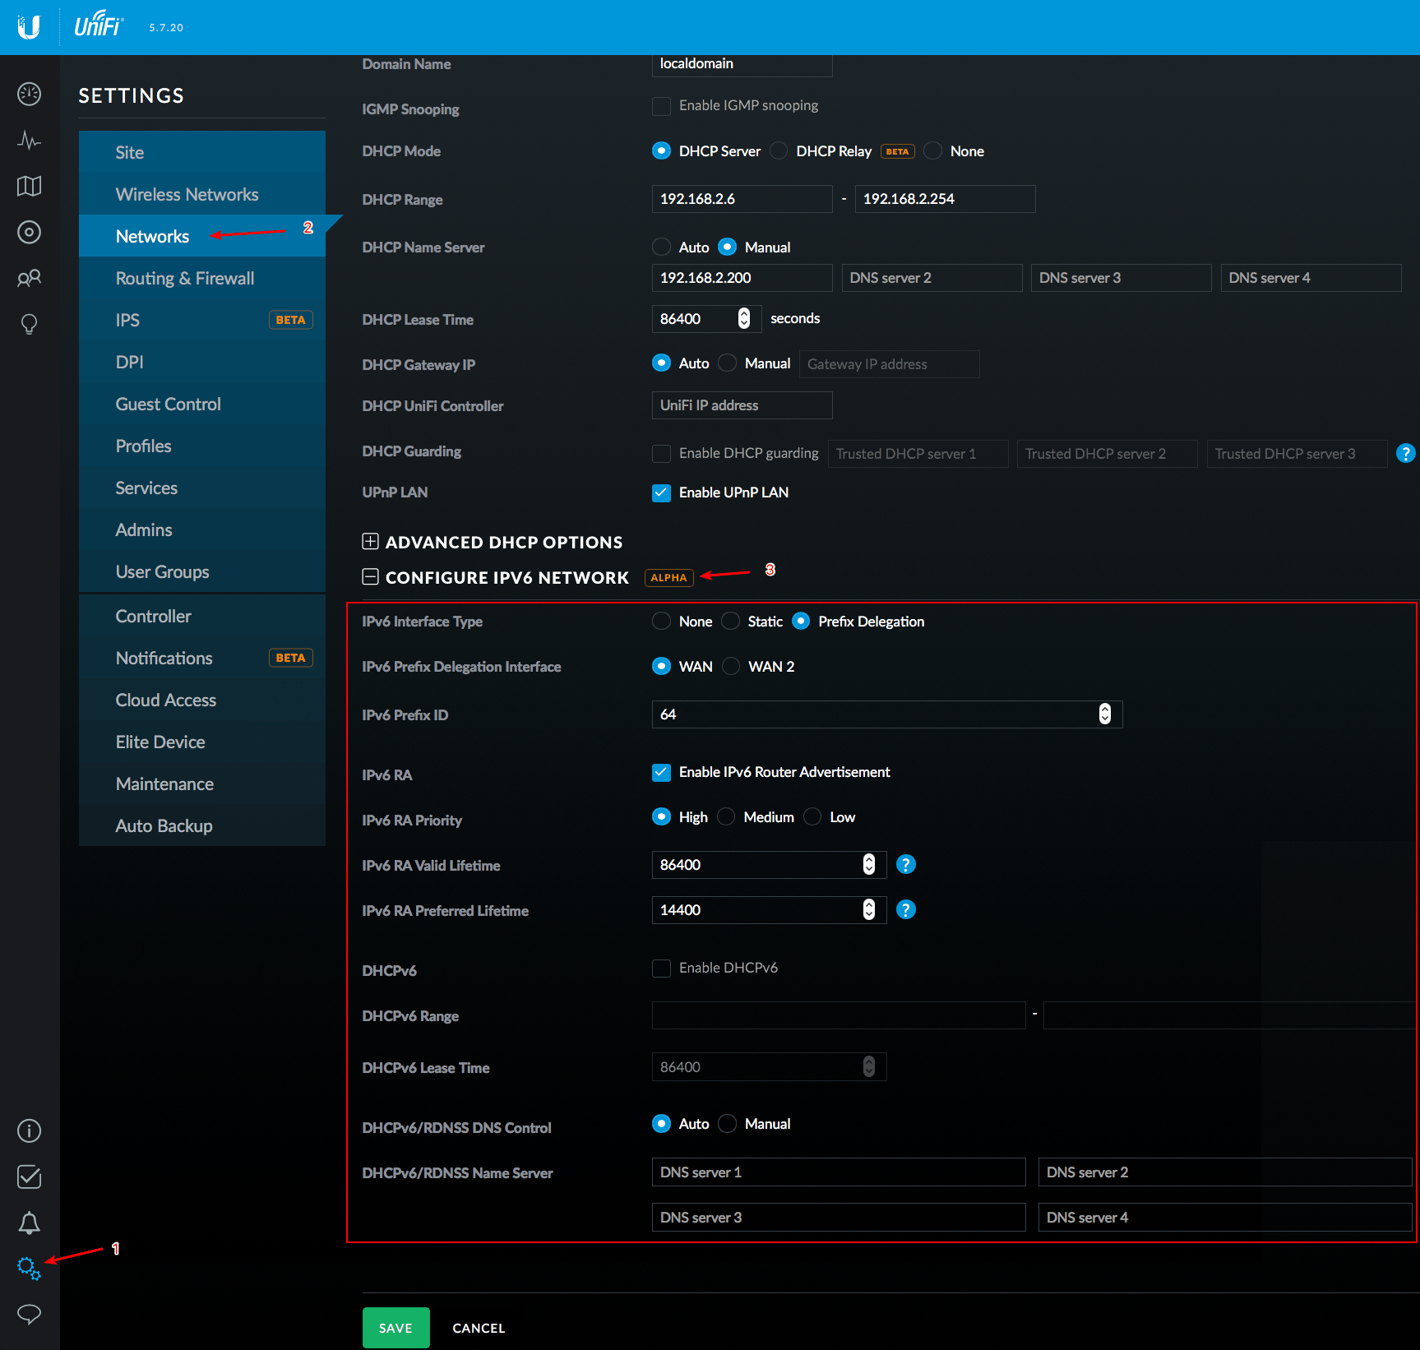
Task: Show help for IPv6 RA Valid Lifetime
Action: coord(906,864)
